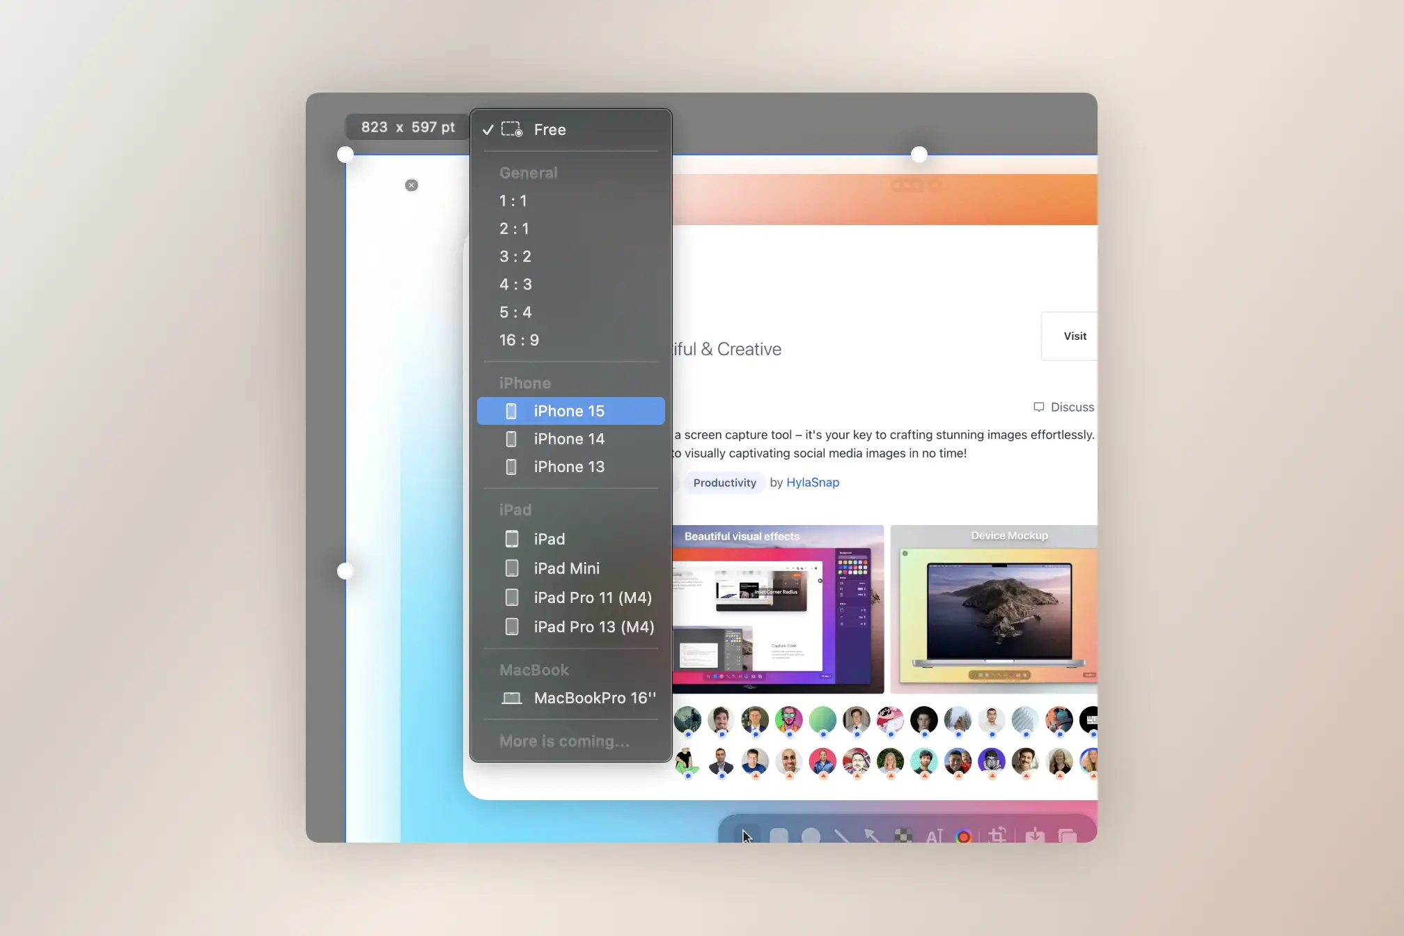Dismiss the capture region close button
The width and height of the screenshot is (1404, 936).
[x=412, y=185]
